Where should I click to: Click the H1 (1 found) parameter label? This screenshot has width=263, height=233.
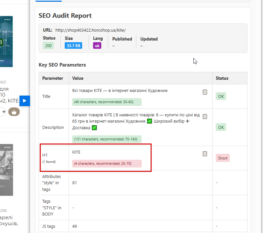pyautogui.click(x=49, y=158)
